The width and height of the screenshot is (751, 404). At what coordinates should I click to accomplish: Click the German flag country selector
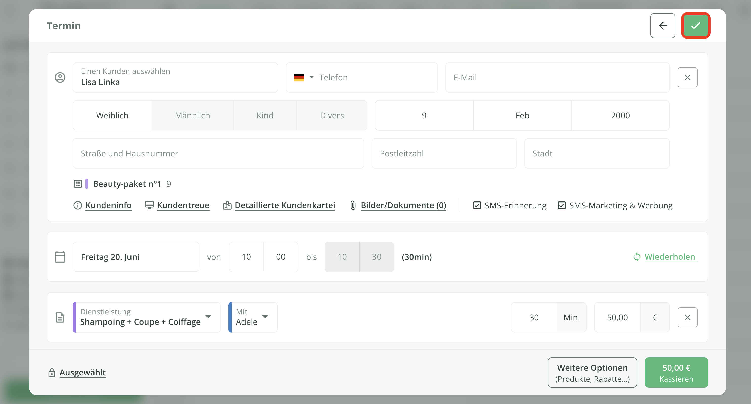299,77
